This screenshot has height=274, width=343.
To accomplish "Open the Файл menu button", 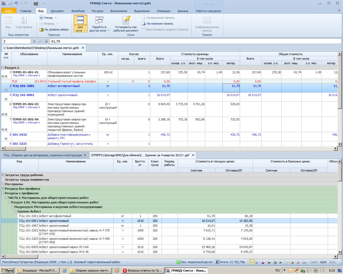I will pyautogui.click(x=9, y=11).
